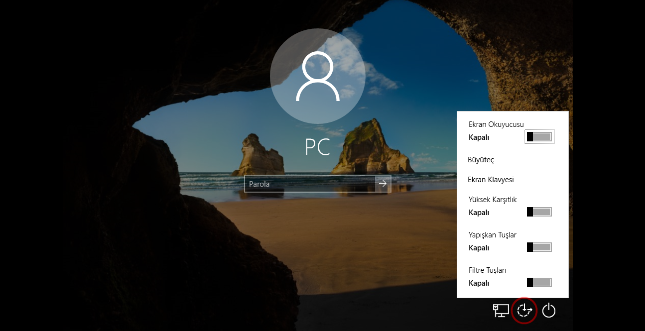Screen dimensions: 645x331
Task: Launch Büyüteç from the accessibility menu
Action: [x=481, y=160]
